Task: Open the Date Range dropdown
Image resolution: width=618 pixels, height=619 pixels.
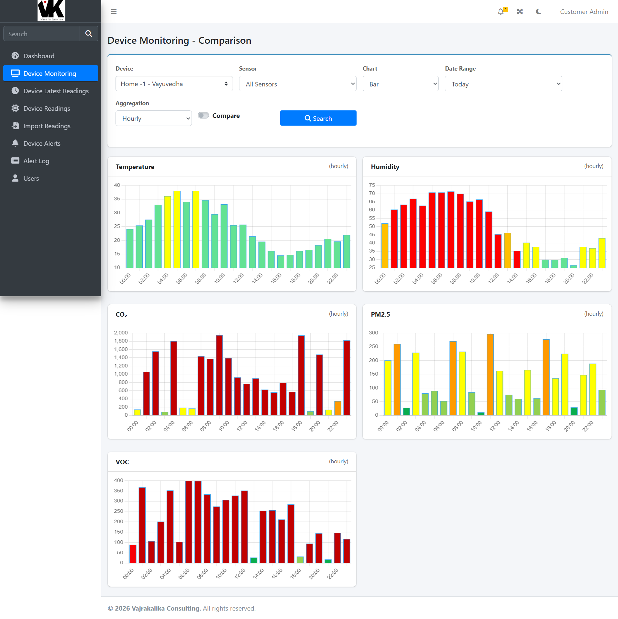Action: click(503, 84)
